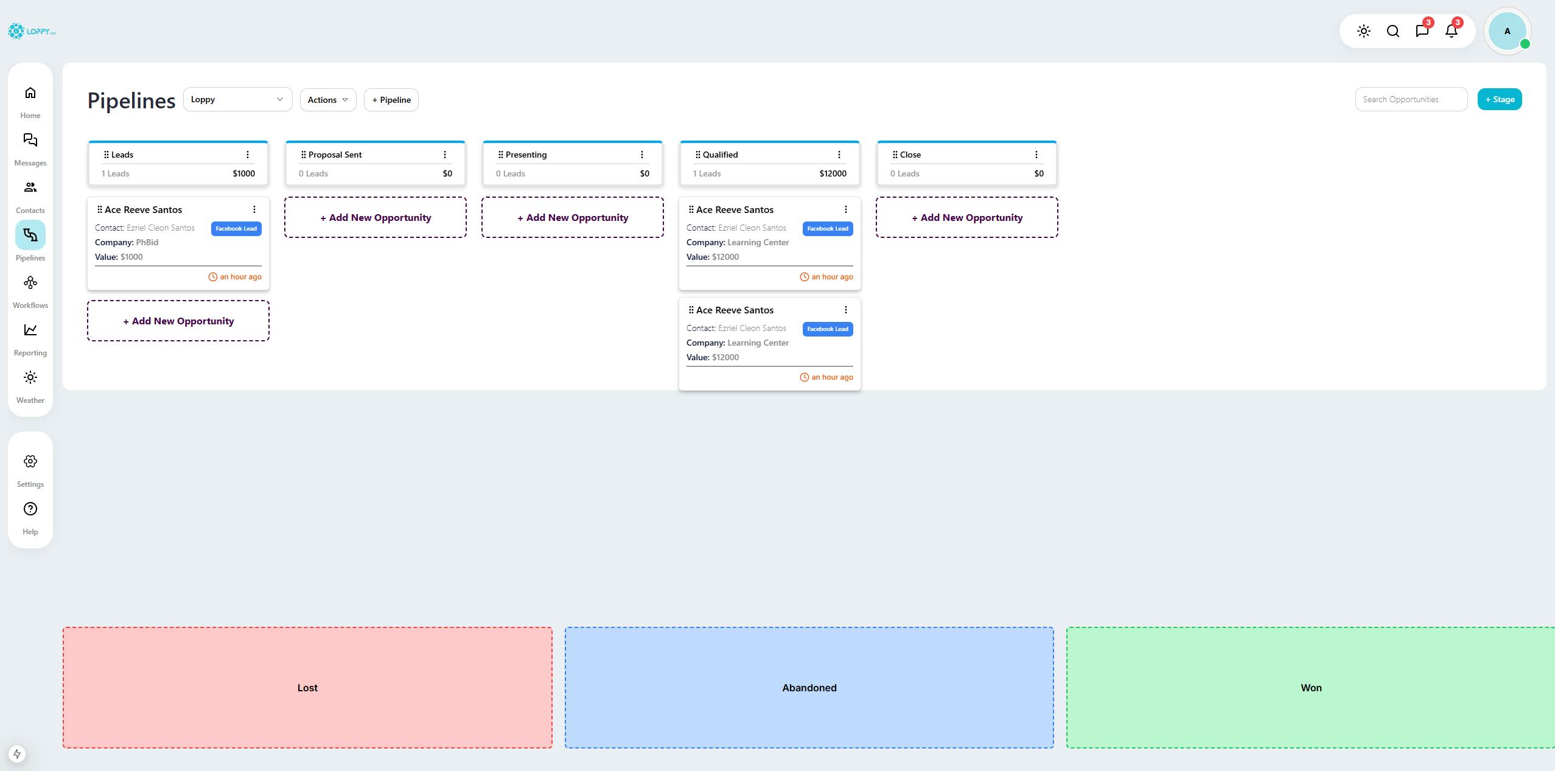Click the + Pipeline button
The image size is (1555, 771).
pos(391,100)
